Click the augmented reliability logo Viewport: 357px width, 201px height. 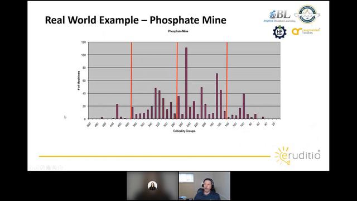click(x=306, y=31)
